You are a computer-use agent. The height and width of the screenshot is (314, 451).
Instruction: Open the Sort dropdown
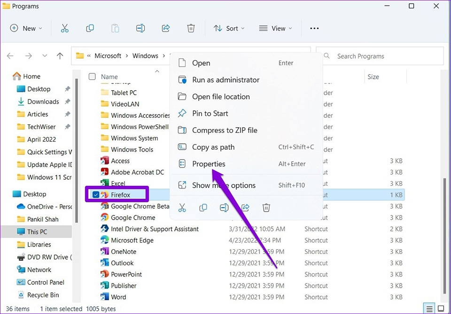pyautogui.click(x=229, y=28)
